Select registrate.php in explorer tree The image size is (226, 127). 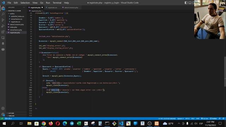click(x=15, y=33)
